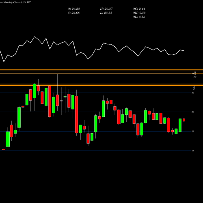Click the rightmost red candlestick

[x=184, y=120]
